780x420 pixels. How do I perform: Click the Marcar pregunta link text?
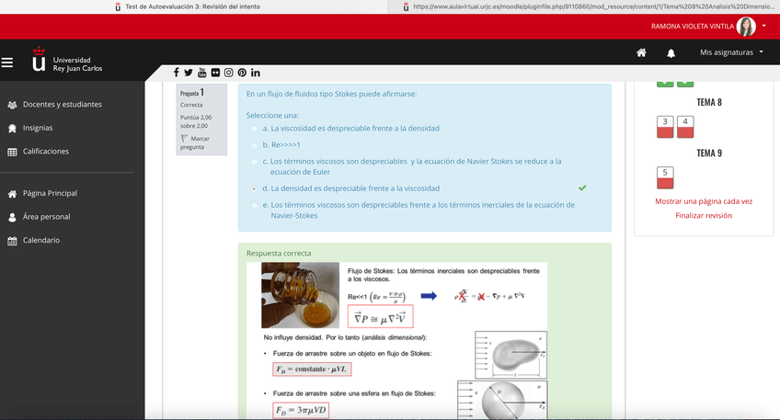click(195, 142)
